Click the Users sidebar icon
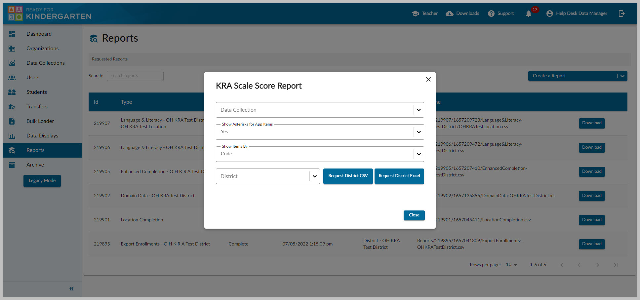 12,77
